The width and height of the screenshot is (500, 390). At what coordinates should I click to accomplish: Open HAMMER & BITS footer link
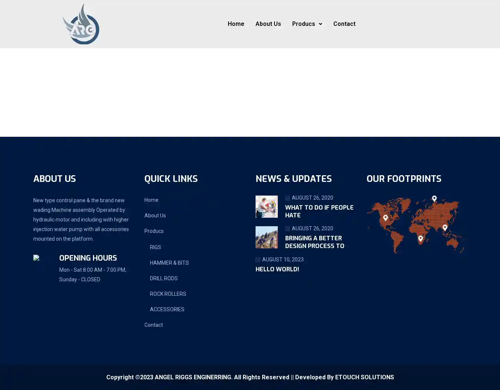(169, 263)
